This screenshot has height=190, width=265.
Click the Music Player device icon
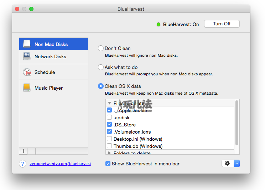[27, 87]
